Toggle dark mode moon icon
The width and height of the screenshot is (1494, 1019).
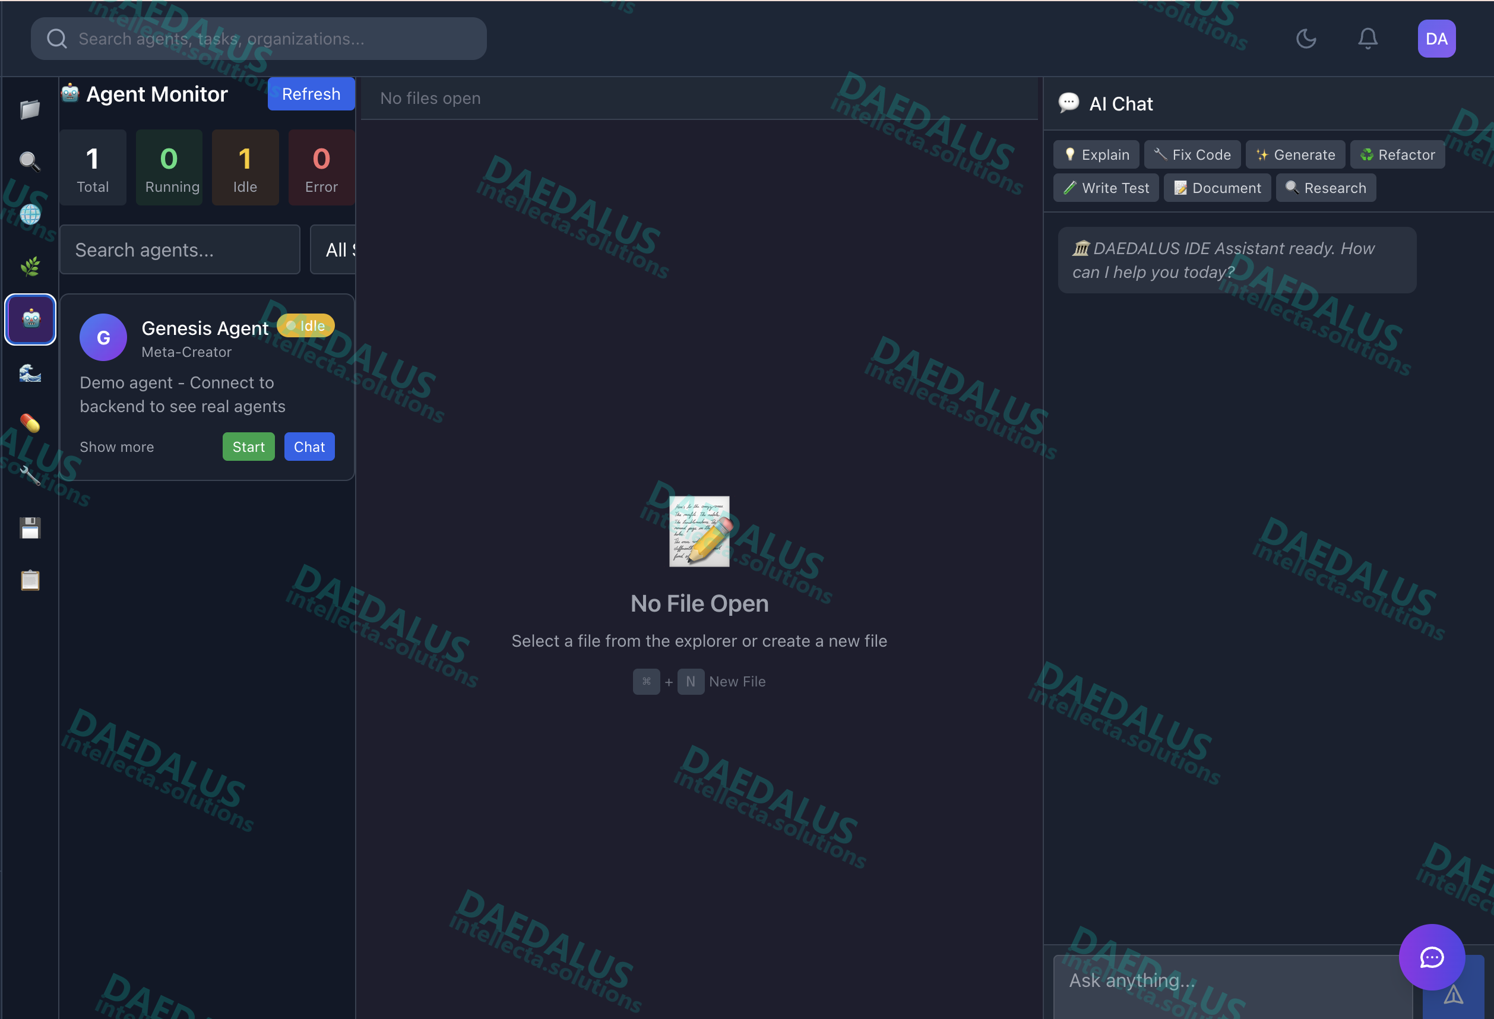(x=1306, y=39)
